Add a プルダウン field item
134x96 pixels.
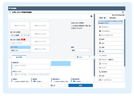110,27
